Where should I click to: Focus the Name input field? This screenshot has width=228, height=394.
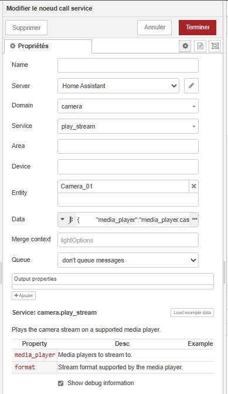tap(128, 66)
